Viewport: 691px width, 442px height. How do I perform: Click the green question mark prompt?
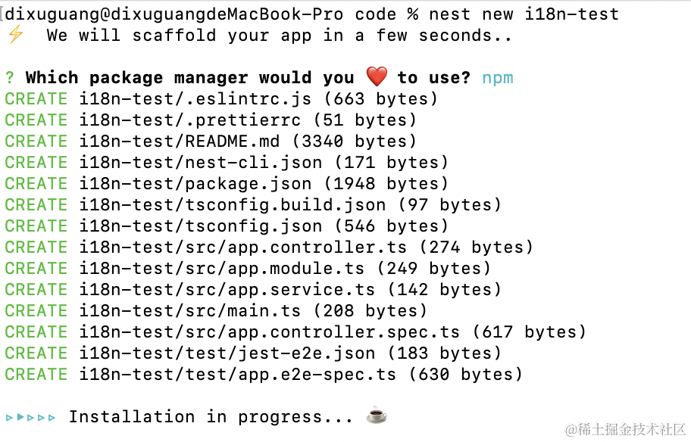pyautogui.click(x=10, y=77)
